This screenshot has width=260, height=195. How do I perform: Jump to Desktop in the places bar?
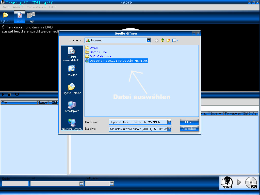72,71
